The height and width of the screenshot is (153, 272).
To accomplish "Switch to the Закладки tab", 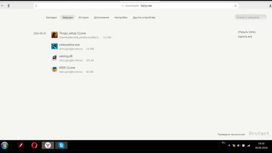I will [51, 17].
